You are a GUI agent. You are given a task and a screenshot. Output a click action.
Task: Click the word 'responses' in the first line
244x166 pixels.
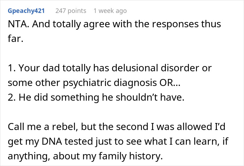point(172,25)
